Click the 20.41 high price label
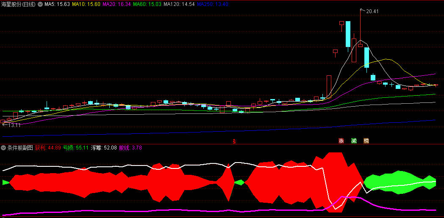Screen dimensions: 444x218 372,11
